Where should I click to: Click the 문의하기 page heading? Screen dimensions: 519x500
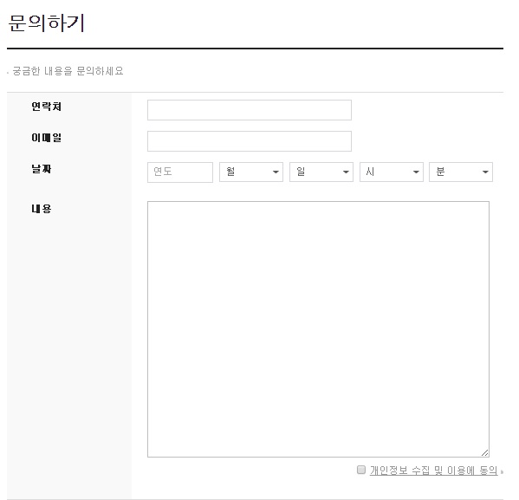point(46,23)
